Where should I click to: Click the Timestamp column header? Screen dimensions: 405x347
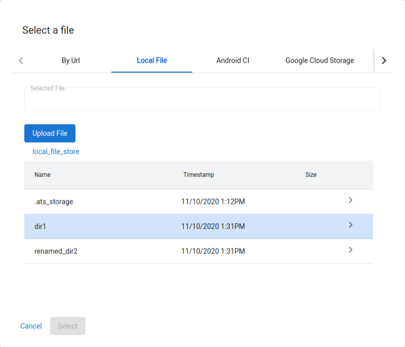[x=198, y=175]
